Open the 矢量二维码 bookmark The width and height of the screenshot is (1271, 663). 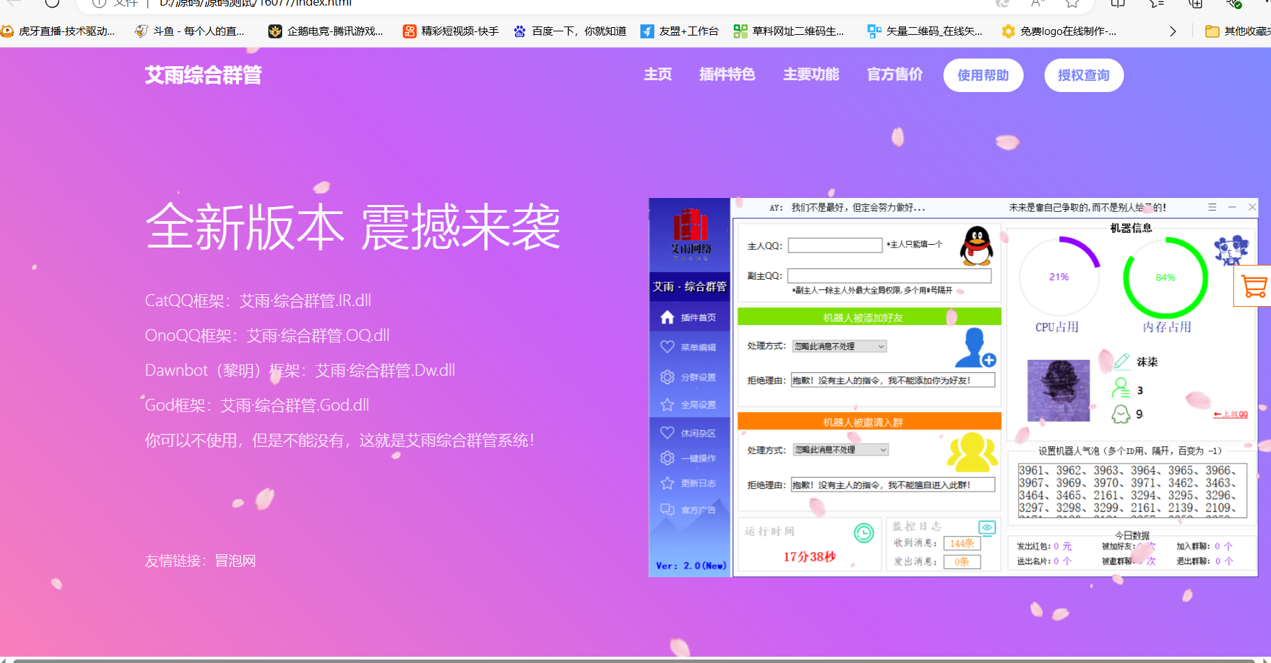[x=925, y=31]
